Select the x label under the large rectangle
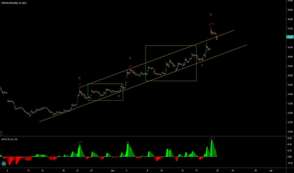The width and height of the screenshot is (294, 173). (x=202, y=65)
